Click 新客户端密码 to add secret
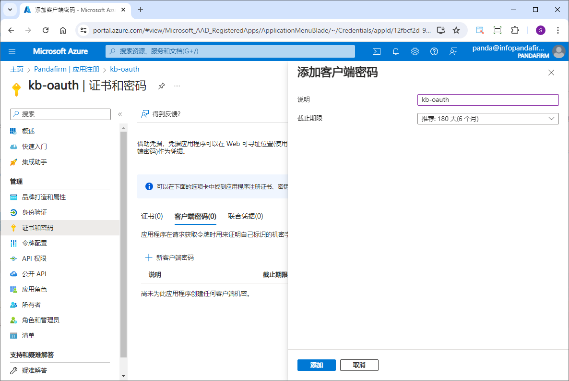The height and width of the screenshot is (381, 569). click(170, 258)
